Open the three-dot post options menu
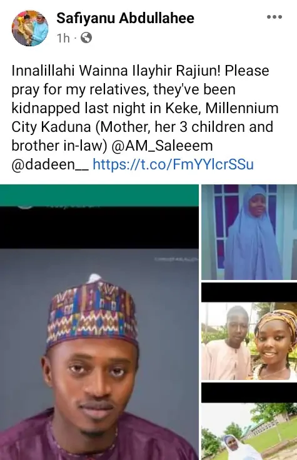The width and height of the screenshot is (297, 460). tap(274, 17)
